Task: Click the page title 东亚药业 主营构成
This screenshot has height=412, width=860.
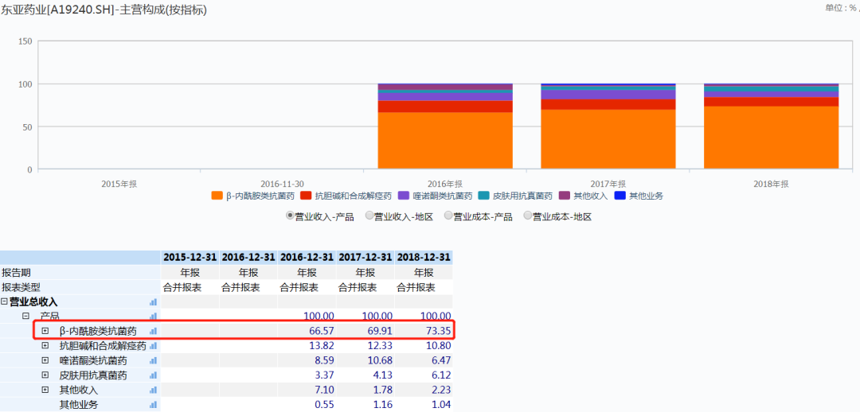Action: [x=104, y=10]
